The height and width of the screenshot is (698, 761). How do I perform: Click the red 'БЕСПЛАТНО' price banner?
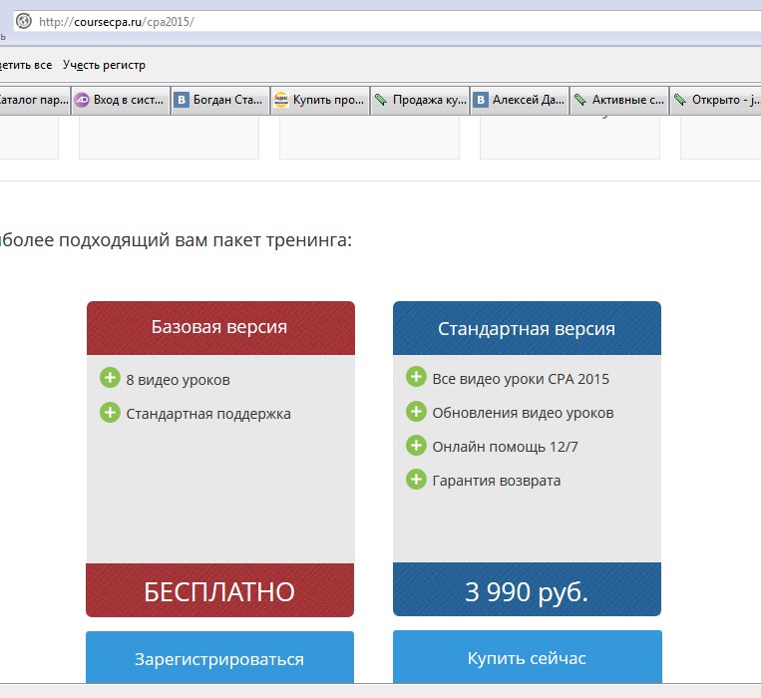point(219,590)
